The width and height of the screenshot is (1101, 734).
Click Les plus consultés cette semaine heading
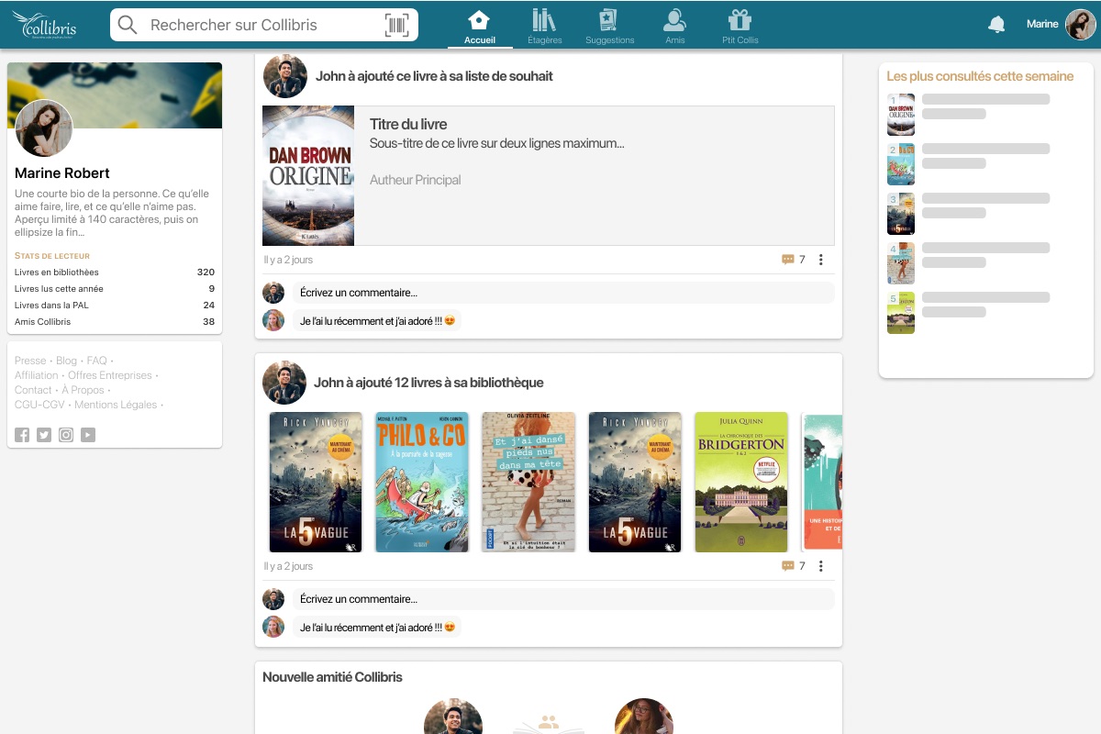click(980, 76)
